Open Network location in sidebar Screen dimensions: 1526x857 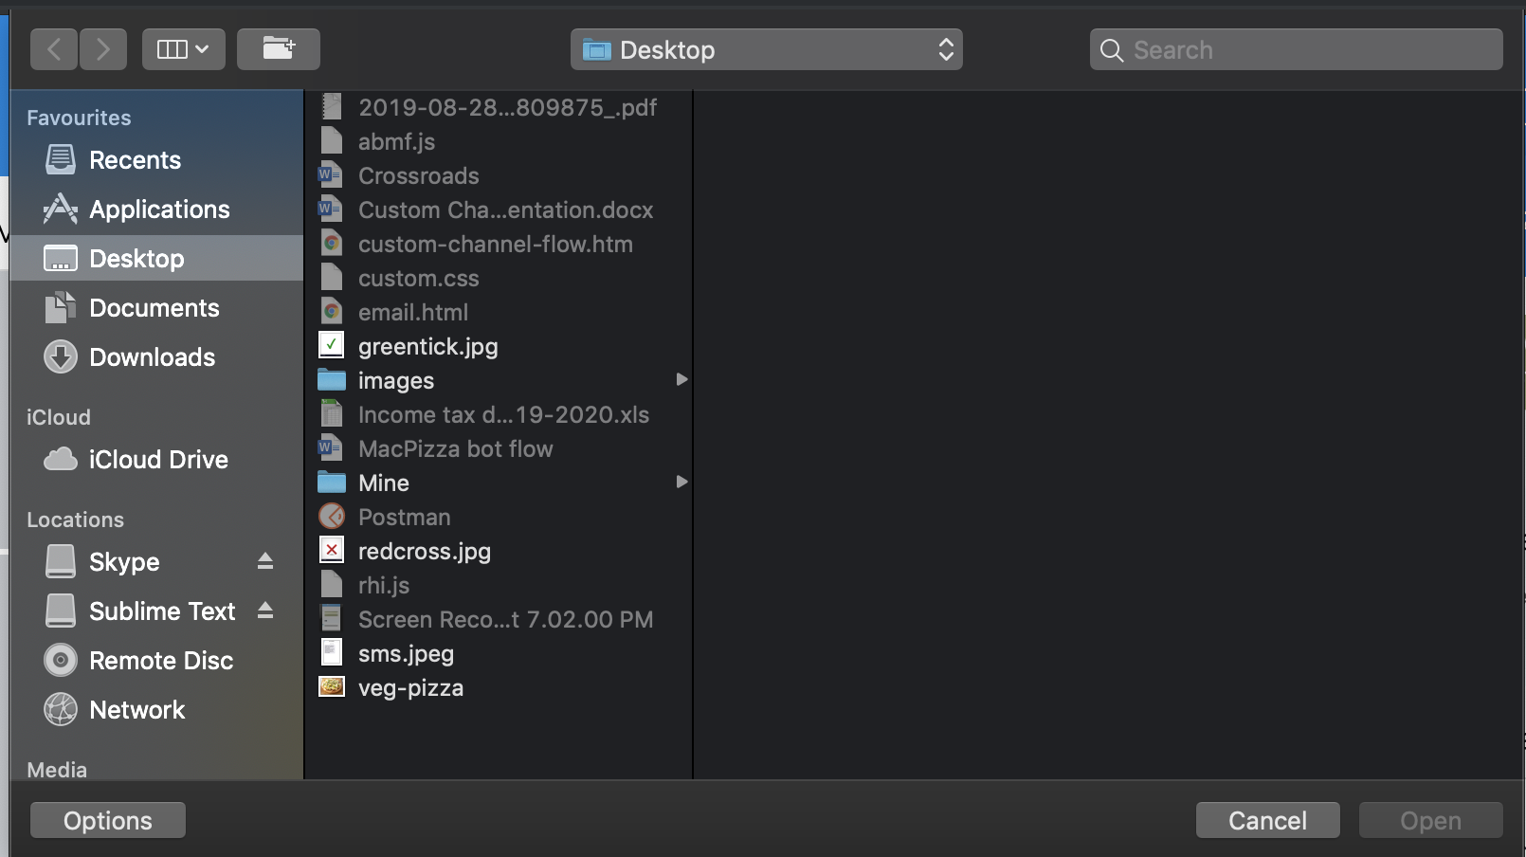(x=136, y=710)
